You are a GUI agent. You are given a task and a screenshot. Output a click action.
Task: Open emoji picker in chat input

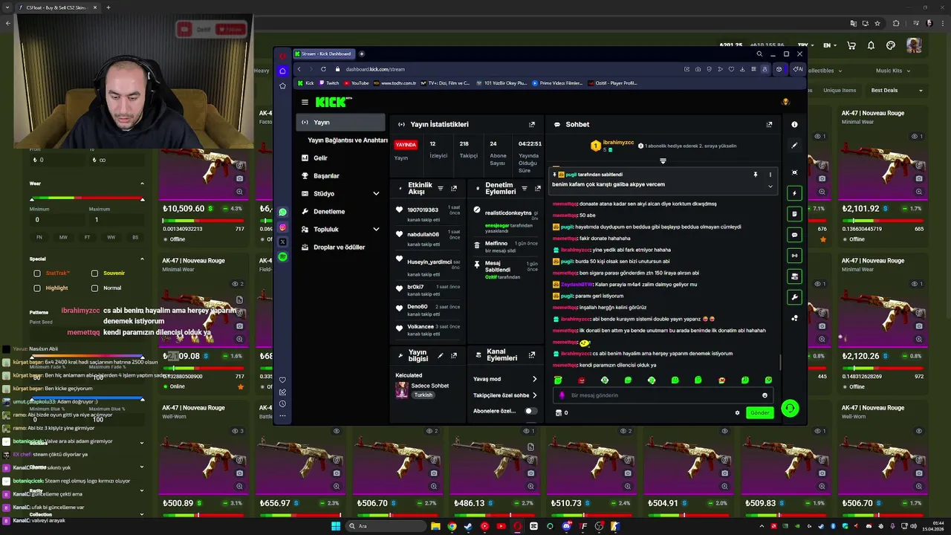pyautogui.click(x=765, y=395)
